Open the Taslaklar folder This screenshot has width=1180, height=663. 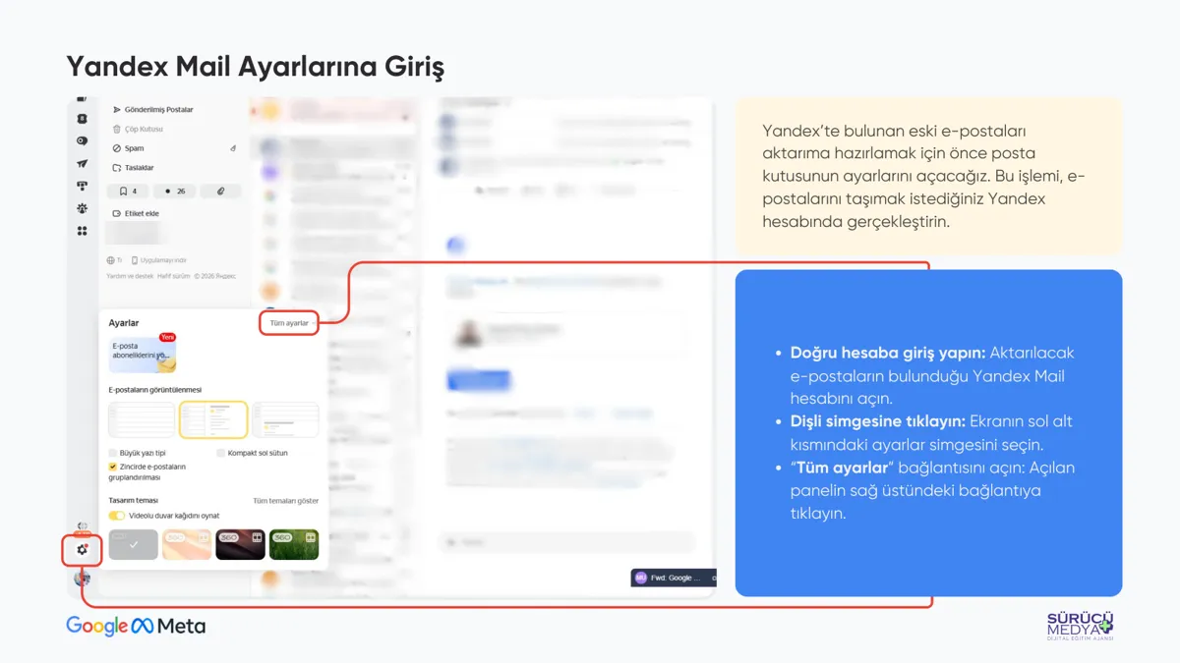[139, 168]
